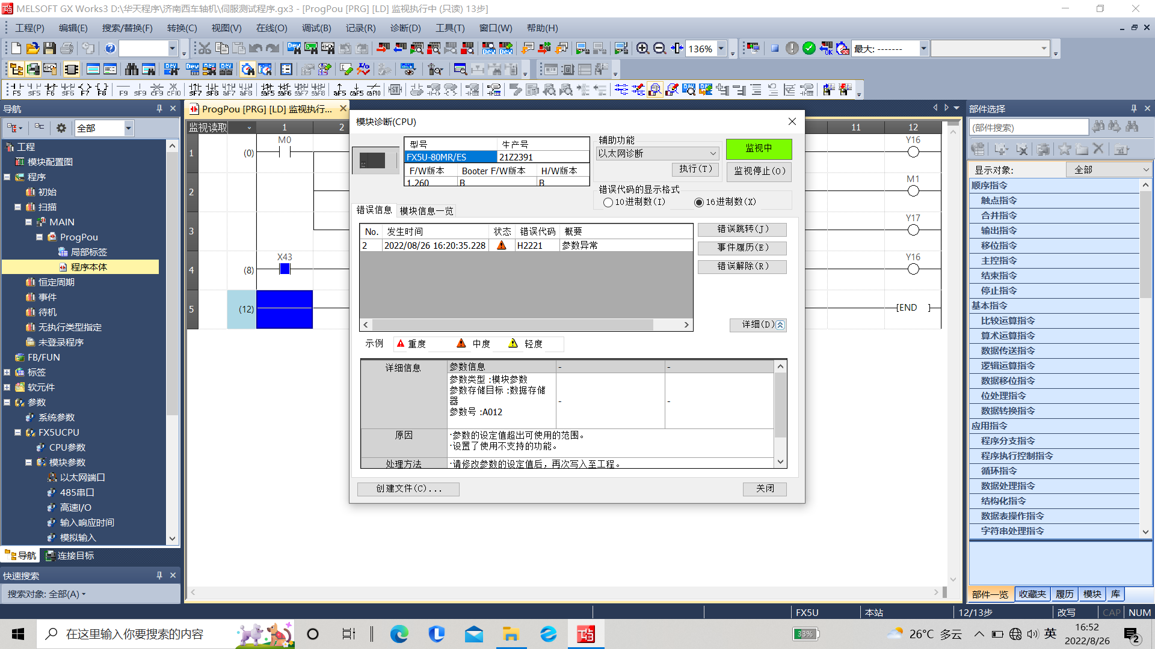Click the Save project toolbar icon
The height and width of the screenshot is (649, 1155).
[49, 49]
